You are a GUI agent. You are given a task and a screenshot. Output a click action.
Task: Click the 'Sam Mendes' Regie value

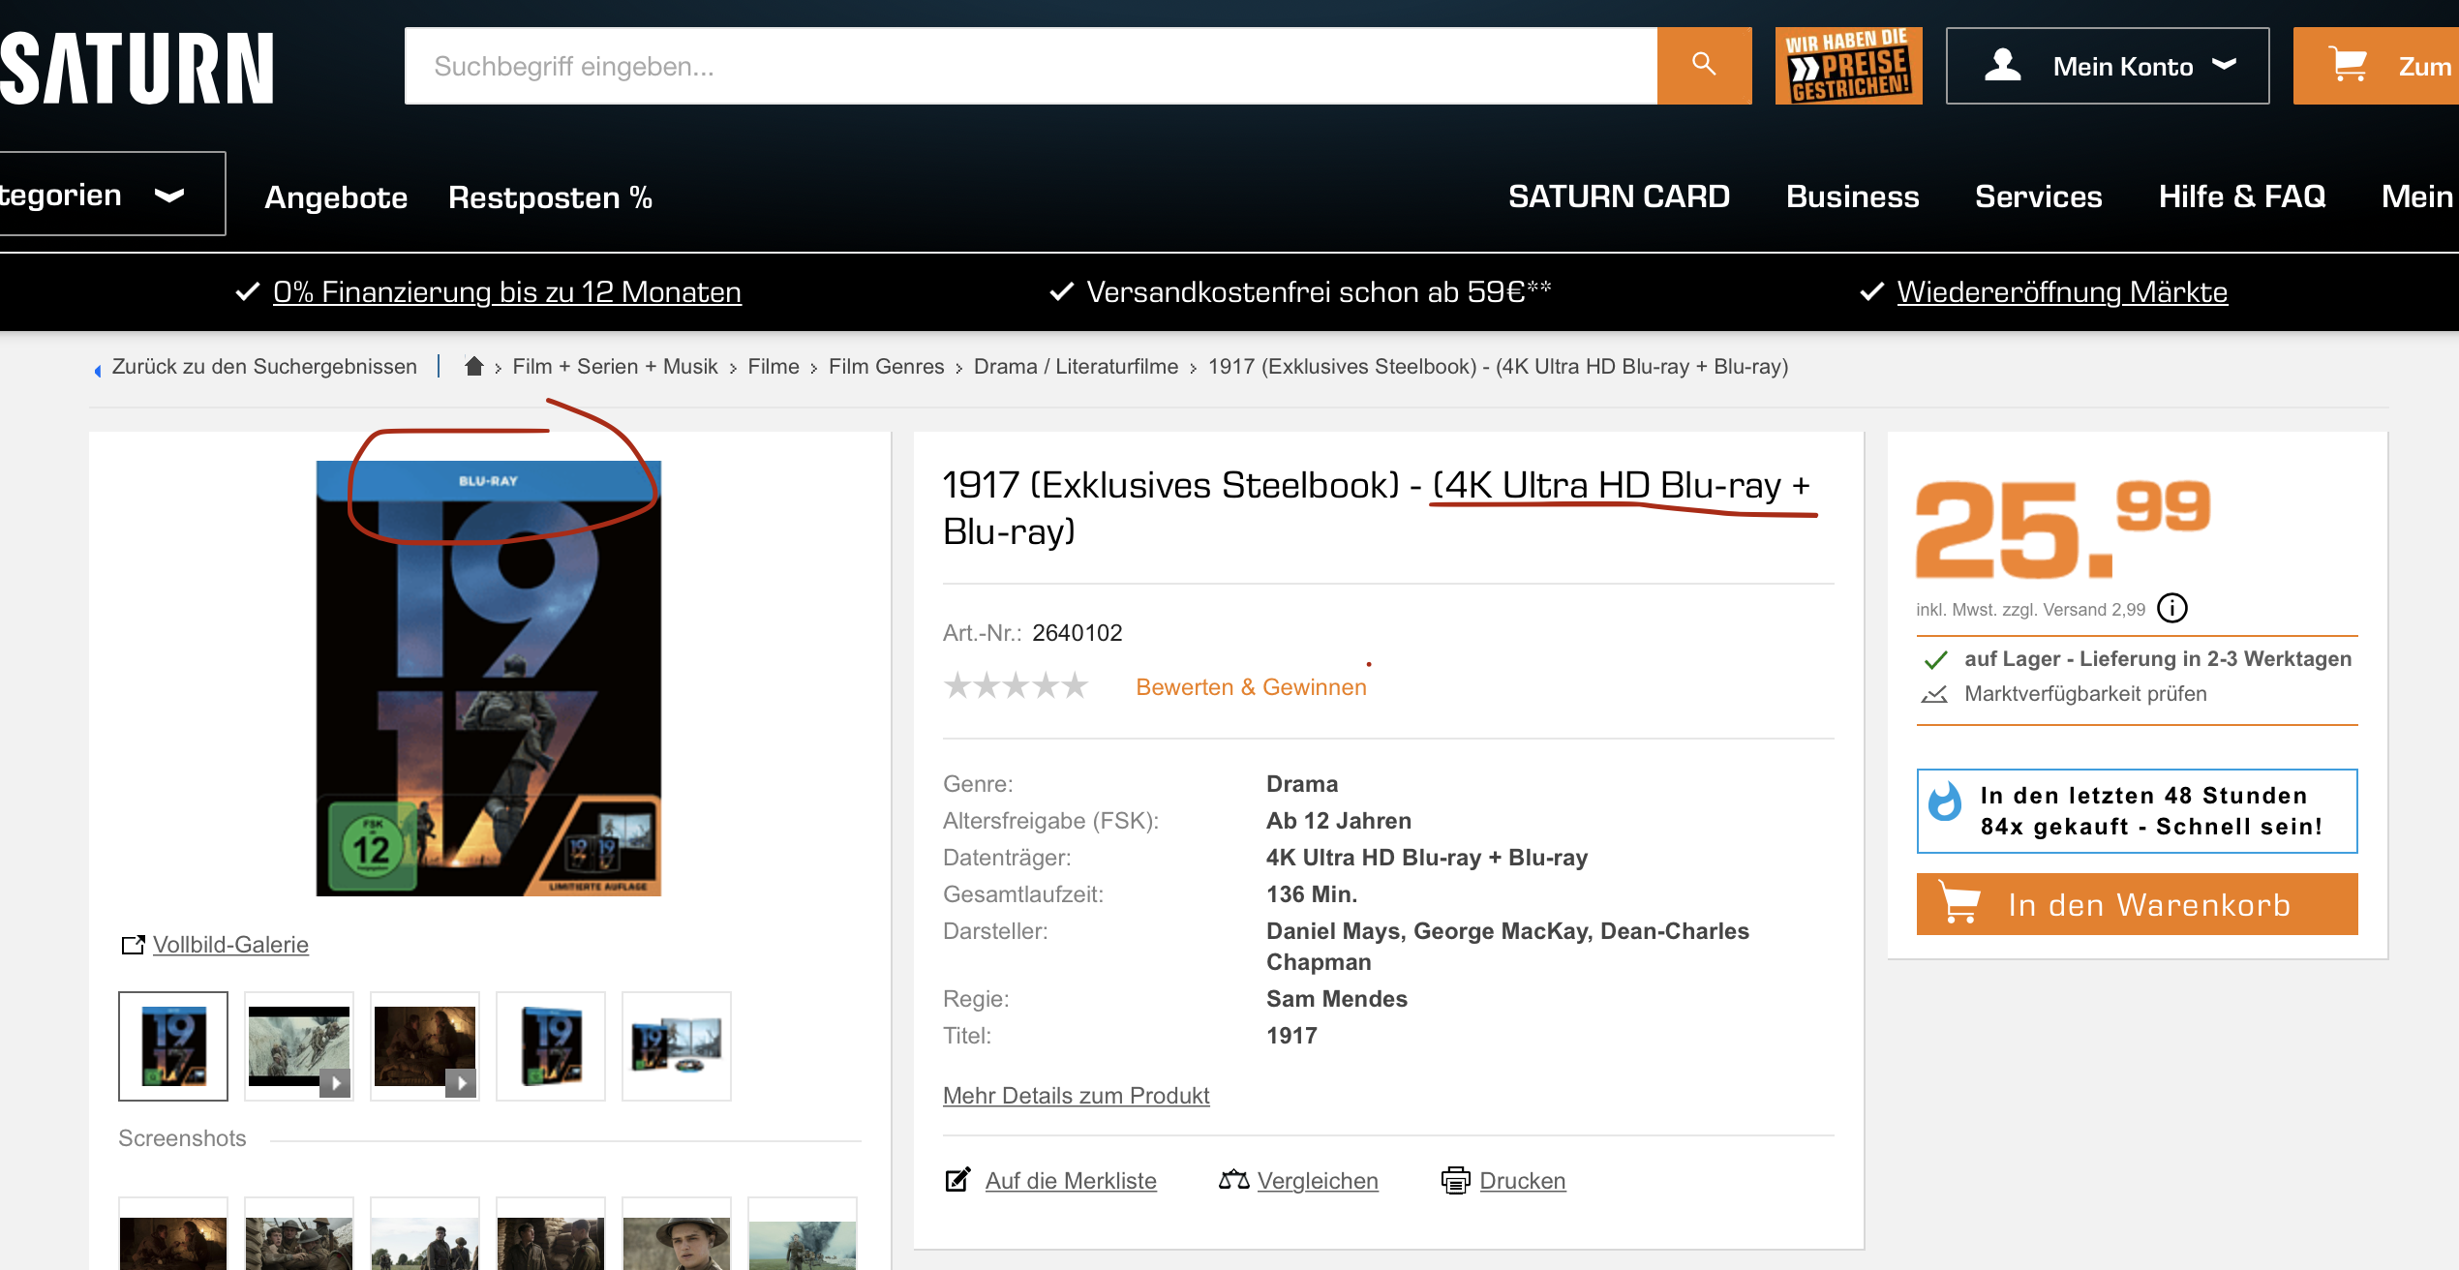point(1336,998)
